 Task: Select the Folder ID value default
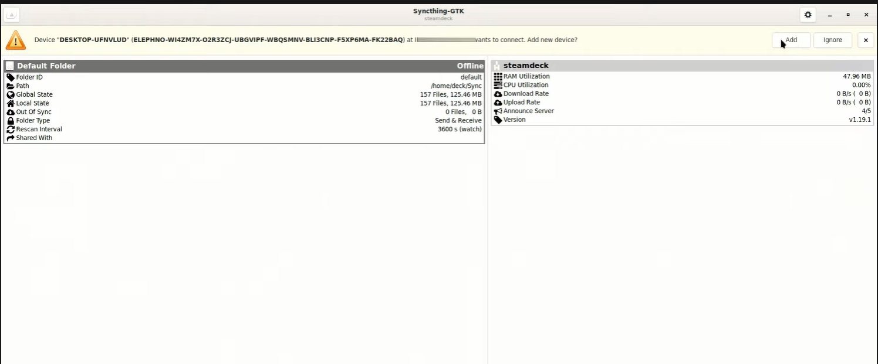(471, 77)
